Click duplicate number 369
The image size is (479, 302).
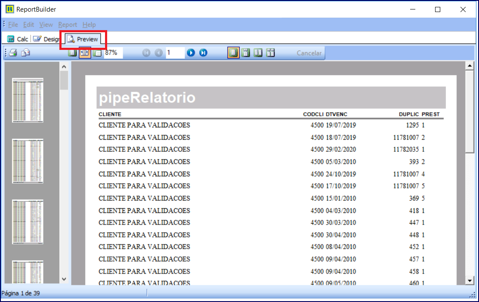pyautogui.click(x=414, y=198)
